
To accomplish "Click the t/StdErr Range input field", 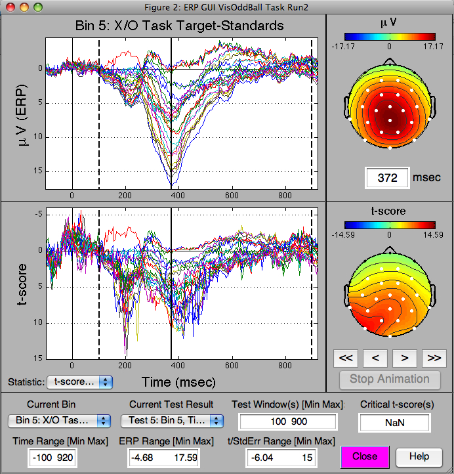I will [281, 458].
